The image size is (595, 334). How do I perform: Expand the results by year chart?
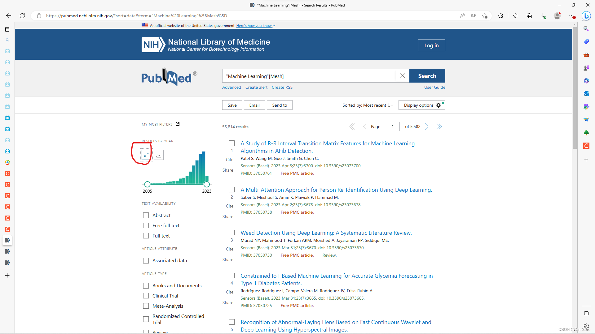coord(146,155)
